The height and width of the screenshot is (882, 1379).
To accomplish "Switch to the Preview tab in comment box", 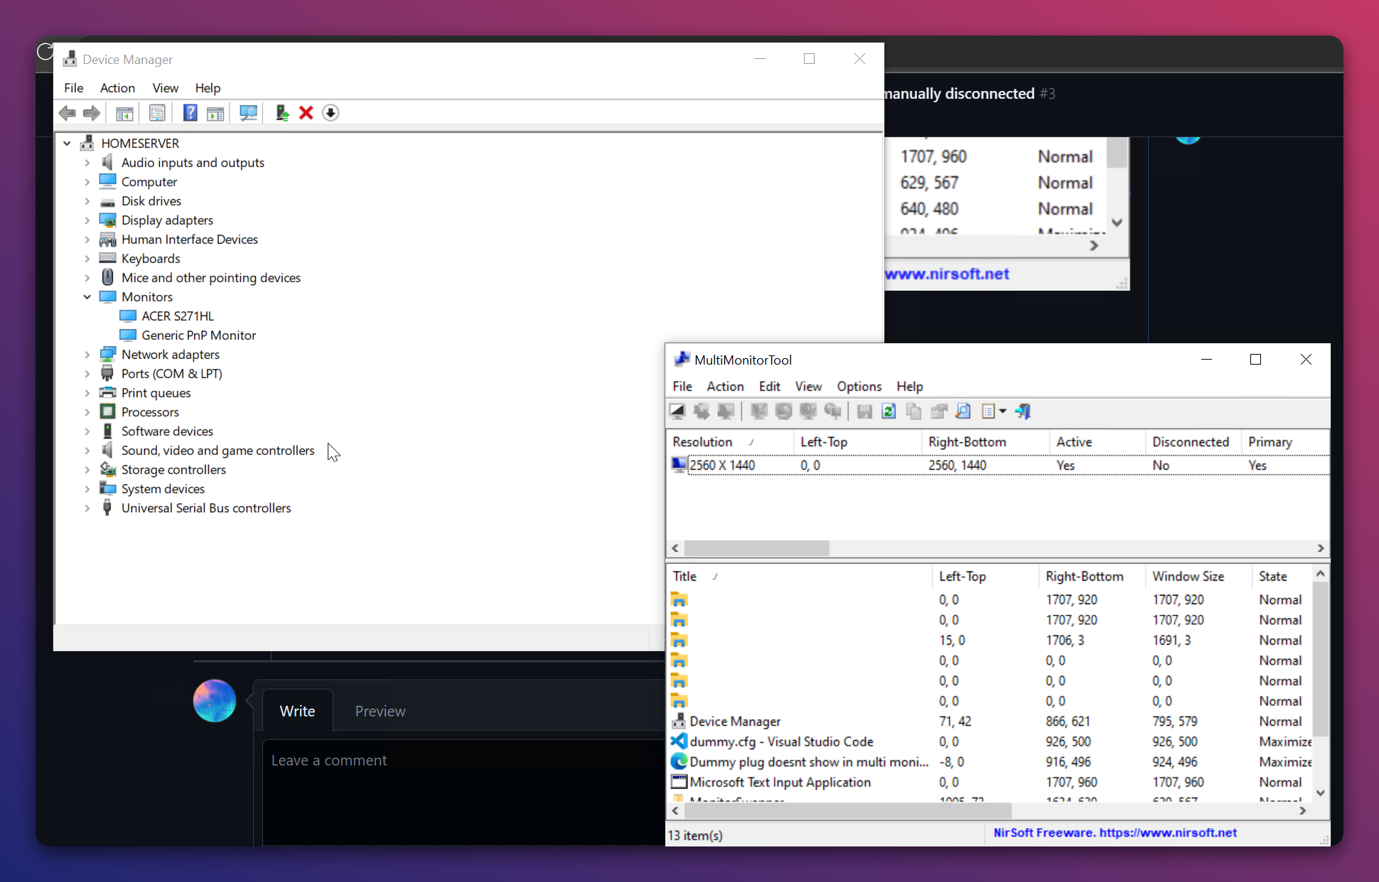I will tap(380, 711).
